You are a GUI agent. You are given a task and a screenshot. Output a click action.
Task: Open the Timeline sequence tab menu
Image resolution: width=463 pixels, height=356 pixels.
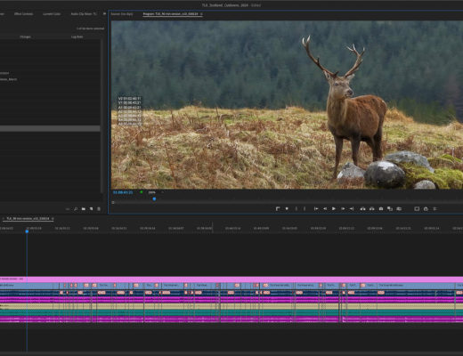tap(53, 219)
